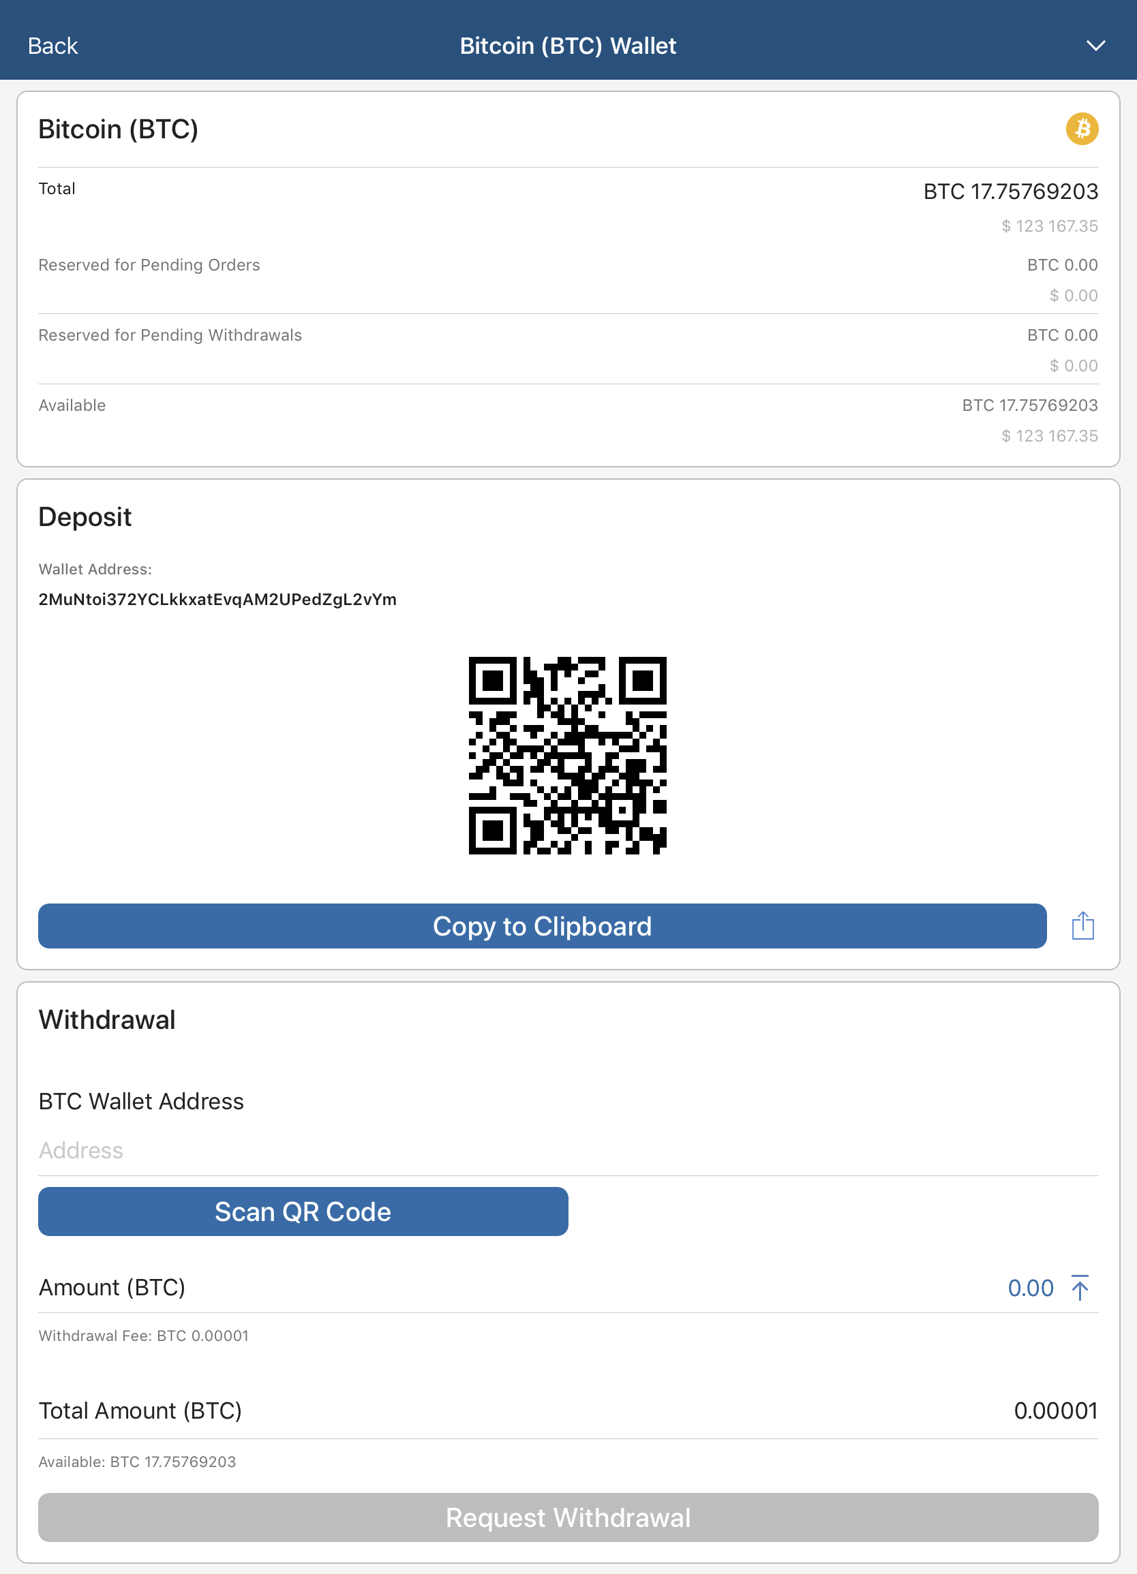Click the Request Withdrawal button
Screen dimensions: 1137x1574
(568, 1518)
